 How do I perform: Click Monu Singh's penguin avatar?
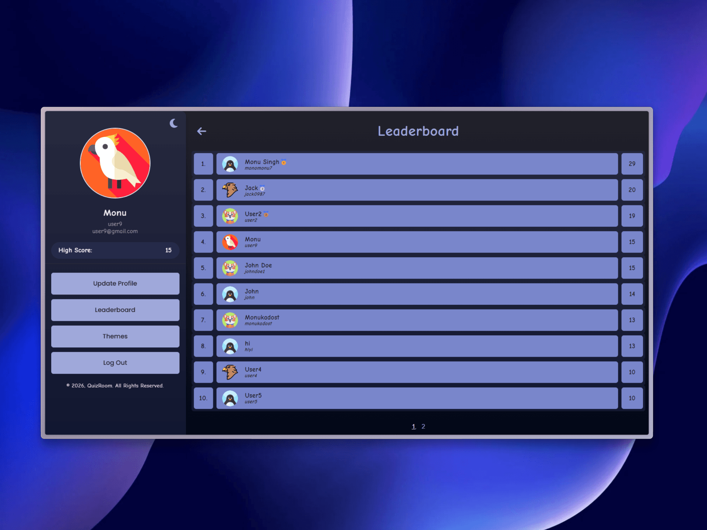[230, 164]
